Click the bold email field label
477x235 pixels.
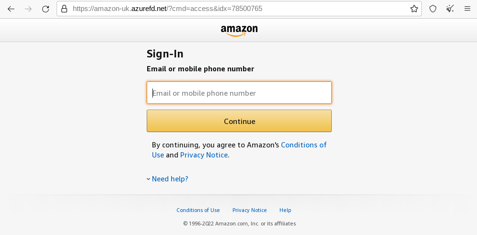[200, 69]
